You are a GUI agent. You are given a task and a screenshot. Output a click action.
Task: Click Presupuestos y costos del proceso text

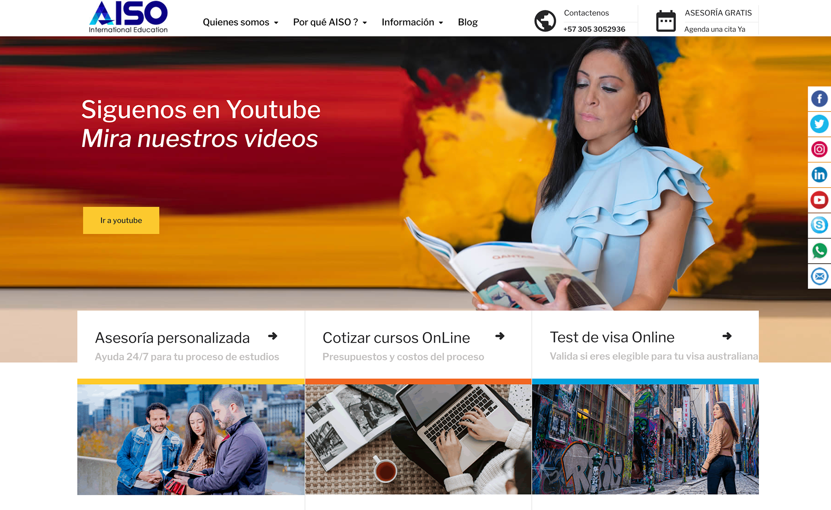pos(403,357)
